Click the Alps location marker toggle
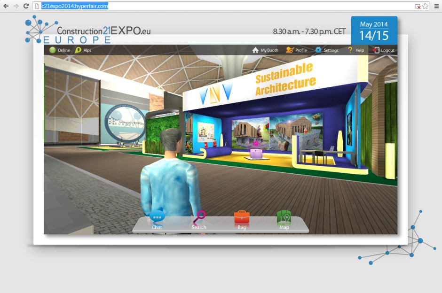 click(78, 50)
